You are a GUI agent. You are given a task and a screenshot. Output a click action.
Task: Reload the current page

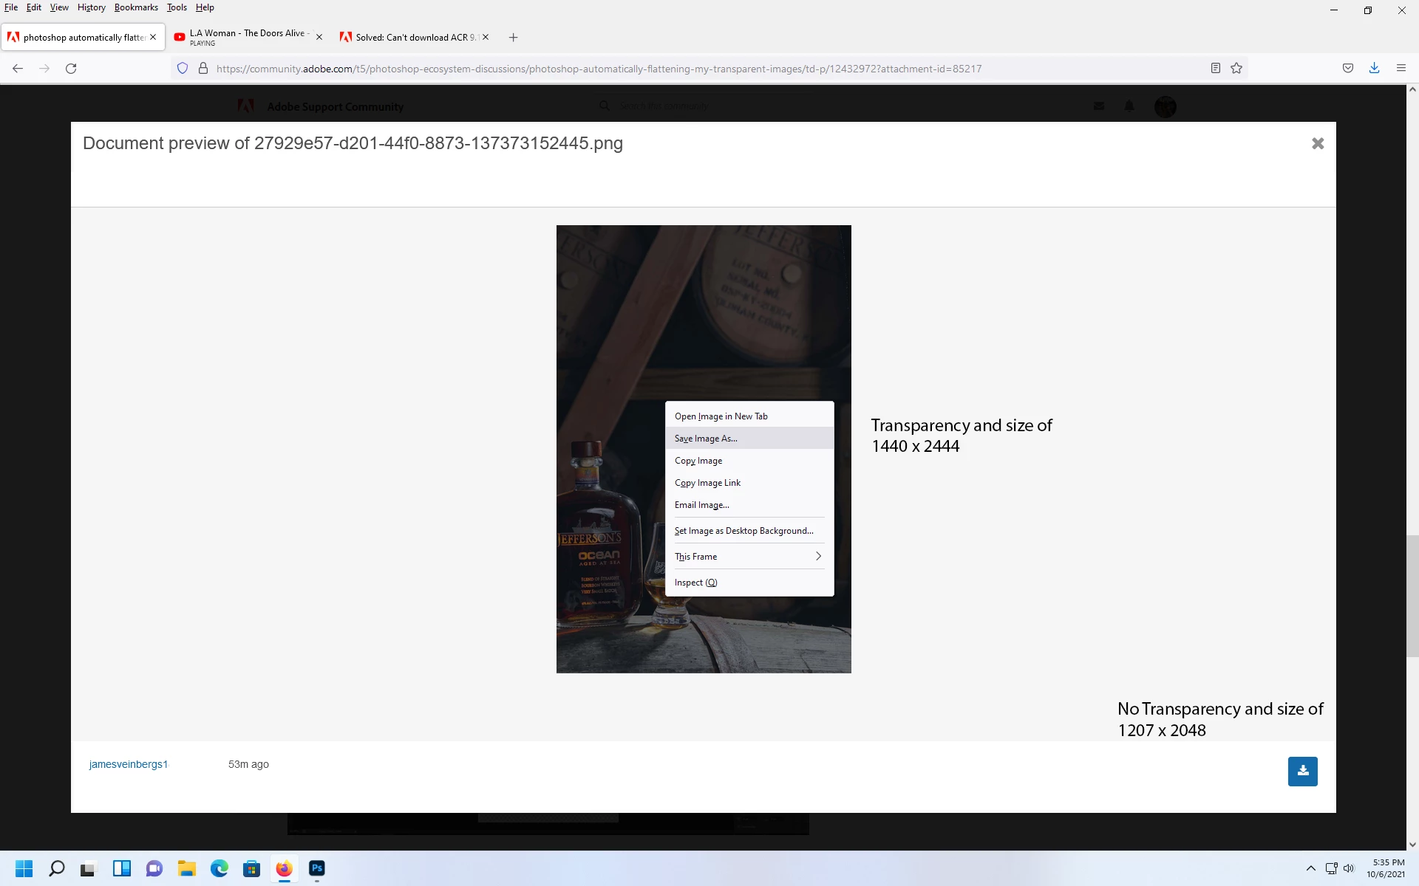[71, 69]
